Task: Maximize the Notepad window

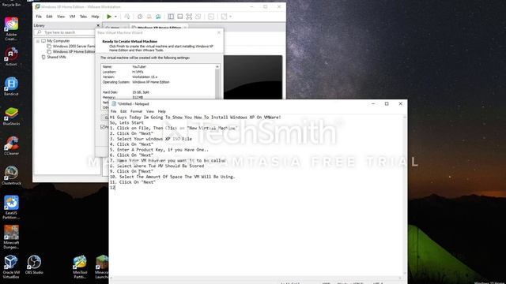Action: tap(387, 103)
